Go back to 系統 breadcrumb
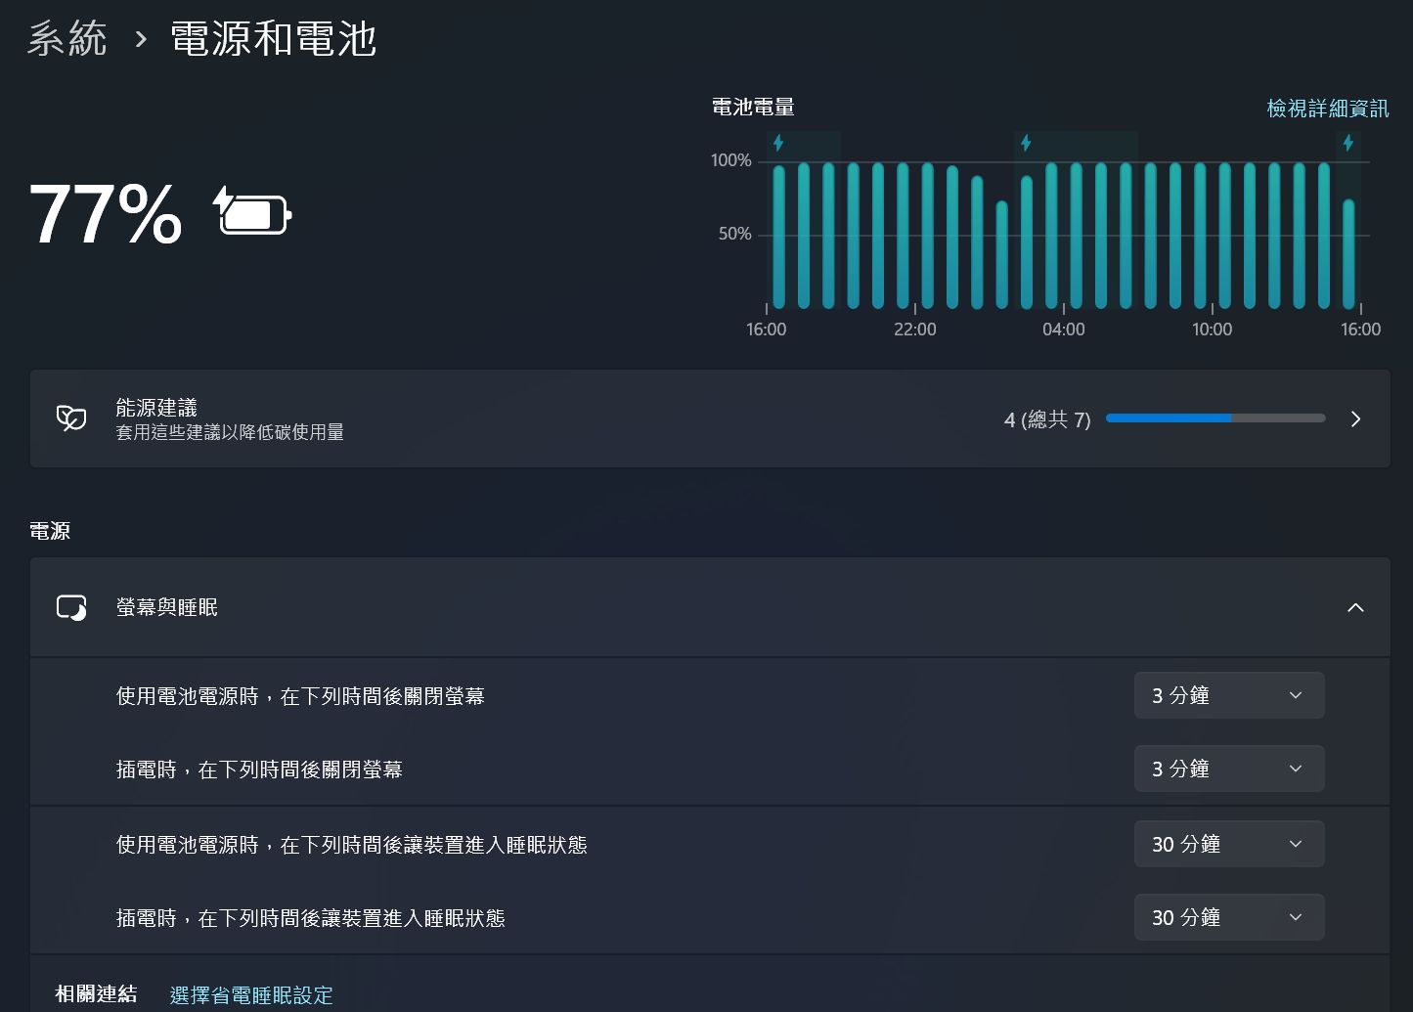Screen dimensions: 1413x1012 tap(67, 39)
